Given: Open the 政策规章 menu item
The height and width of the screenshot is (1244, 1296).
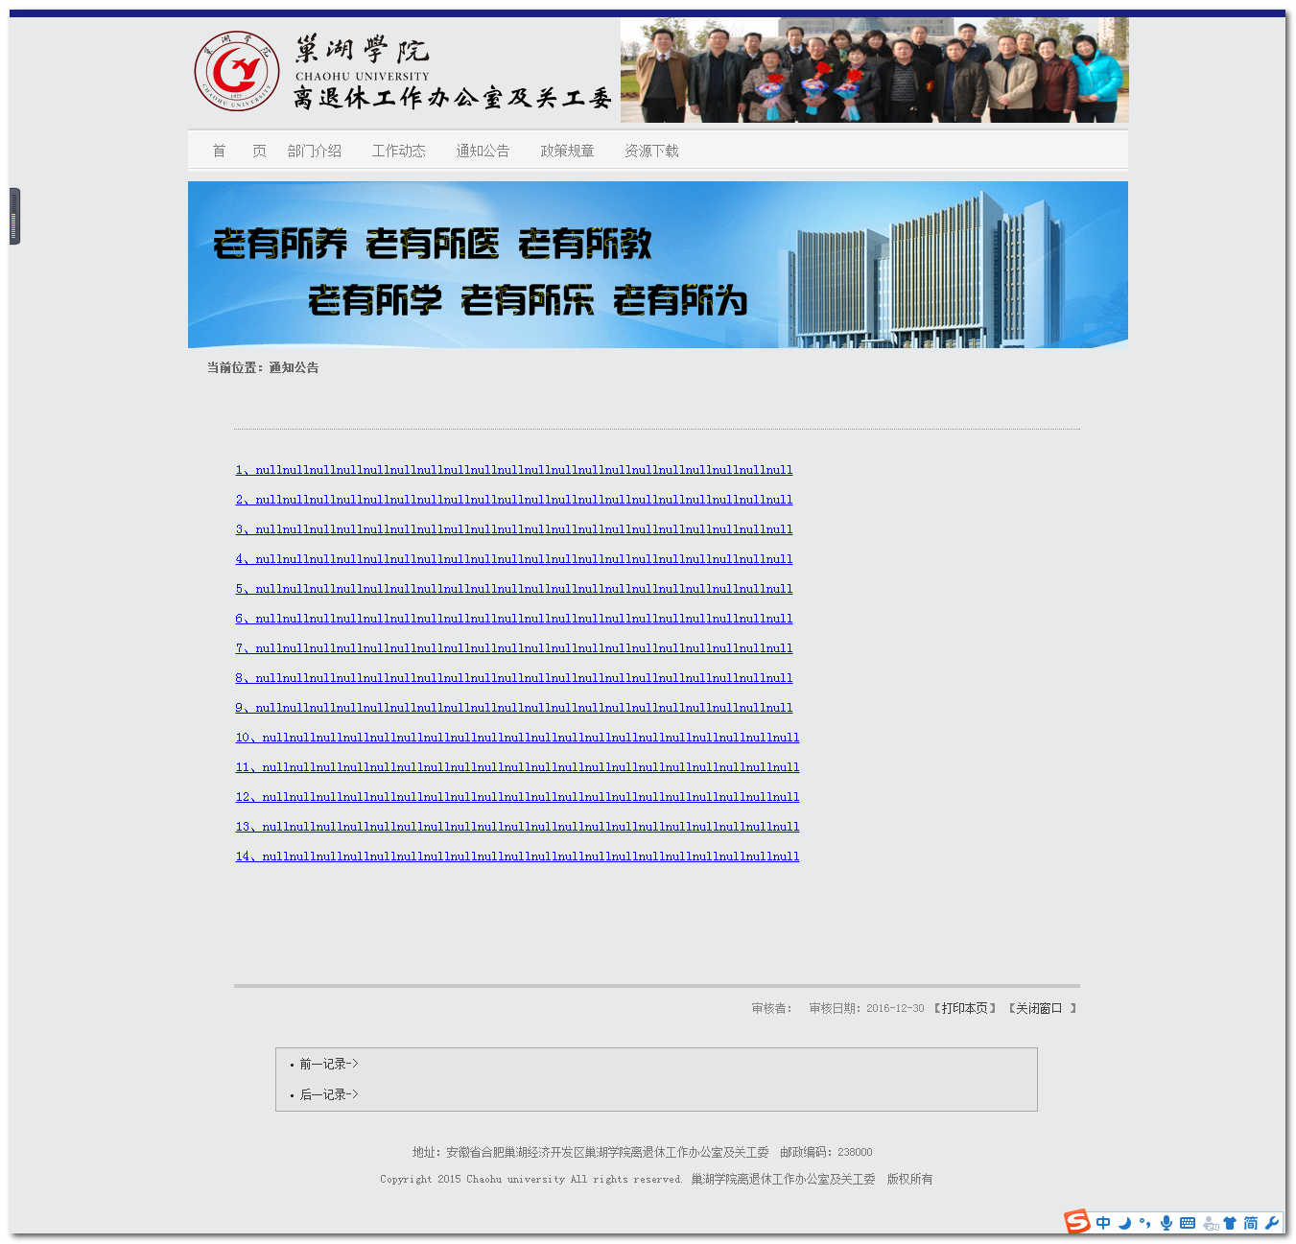Looking at the screenshot, I should tap(567, 151).
